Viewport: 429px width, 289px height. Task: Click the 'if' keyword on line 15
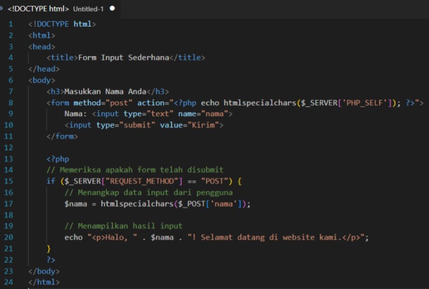coord(51,181)
